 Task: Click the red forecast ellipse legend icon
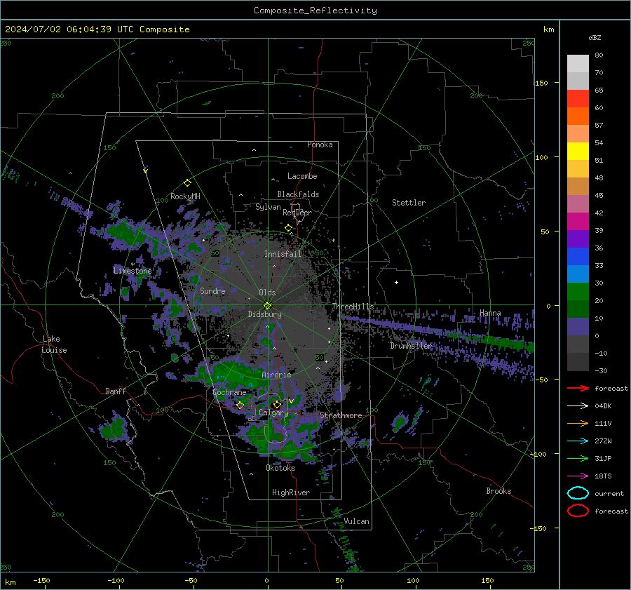578,511
